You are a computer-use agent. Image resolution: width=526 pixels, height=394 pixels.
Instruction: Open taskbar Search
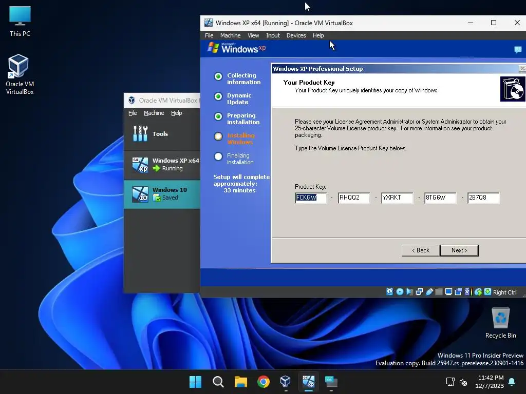click(x=218, y=382)
